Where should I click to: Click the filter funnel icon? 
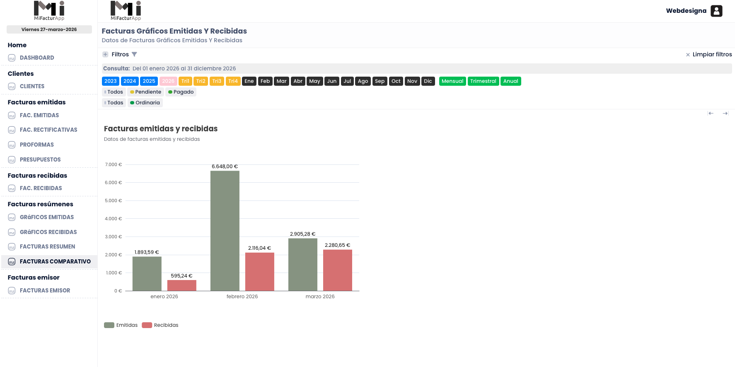pyautogui.click(x=134, y=54)
